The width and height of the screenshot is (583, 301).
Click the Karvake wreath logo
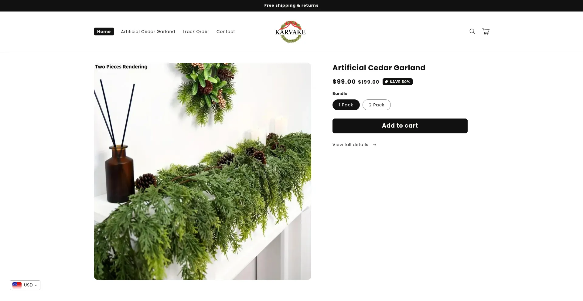click(290, 32)
